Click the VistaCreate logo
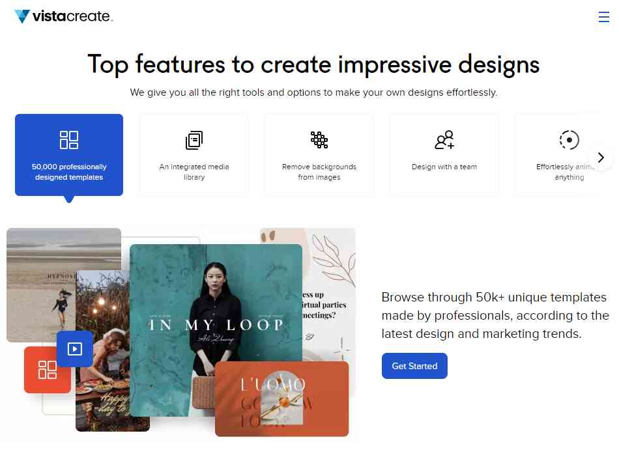This screenshot has width=619, height=472. point(64,16)
